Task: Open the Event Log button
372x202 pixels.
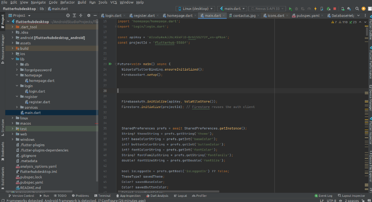Action: (323, 196)
